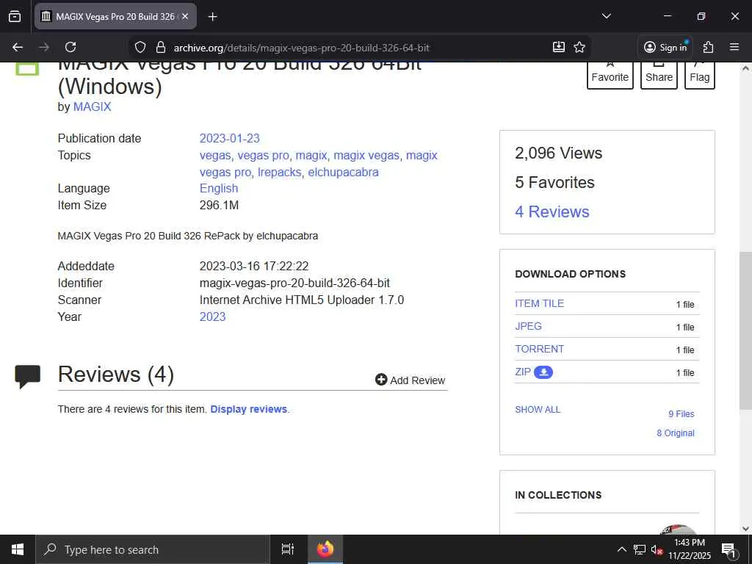Open the tracking protection shield icon
Image resolution: width=752 pixels, height=564 pixels.
tap(140, 47)
